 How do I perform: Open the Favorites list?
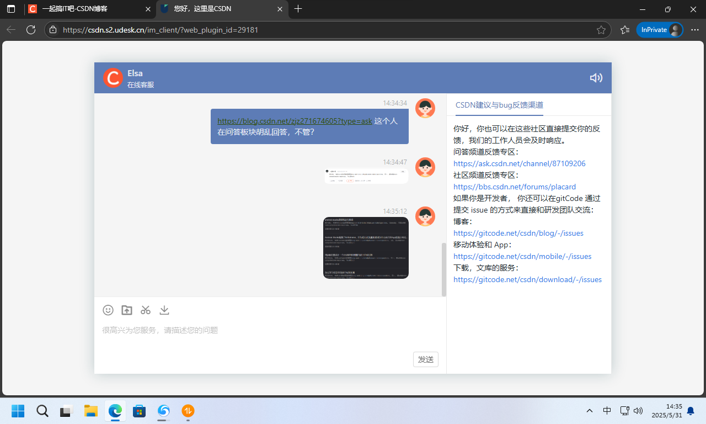pos(625,30)
